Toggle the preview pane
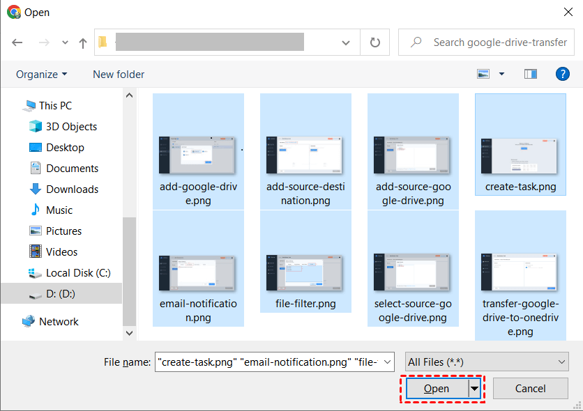The width and height of the screenshot is (583, 411). pyautogui.click(x=531, y=73)
